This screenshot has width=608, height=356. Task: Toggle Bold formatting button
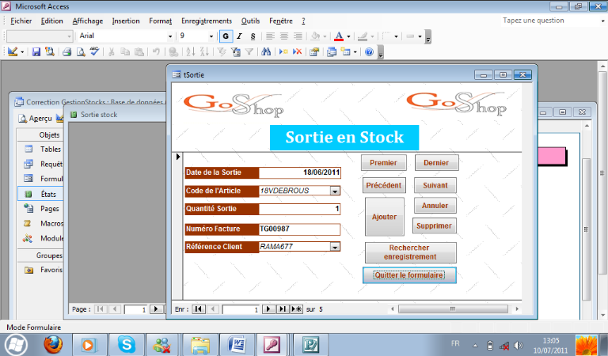click(226, 36)
